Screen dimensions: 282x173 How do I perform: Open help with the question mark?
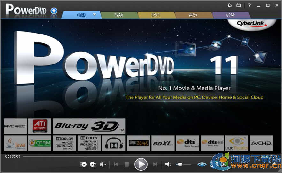tap(249, 5)
